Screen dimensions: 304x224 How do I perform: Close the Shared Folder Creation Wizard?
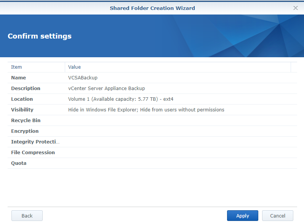[x=295, y=8]
